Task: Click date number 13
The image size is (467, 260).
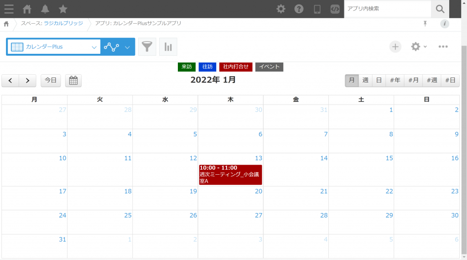Action: click(259, 158)
